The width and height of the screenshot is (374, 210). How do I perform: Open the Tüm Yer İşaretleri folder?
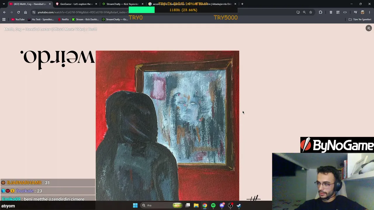pos(360,20)
